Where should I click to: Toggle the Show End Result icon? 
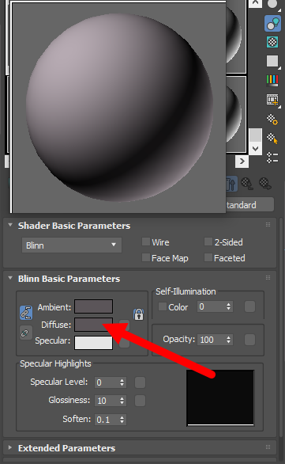231,184
